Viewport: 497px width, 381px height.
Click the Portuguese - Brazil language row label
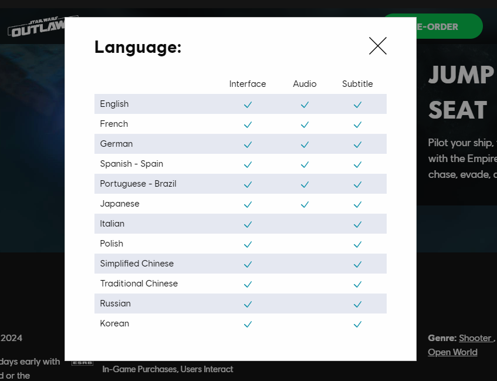[138, 184]
